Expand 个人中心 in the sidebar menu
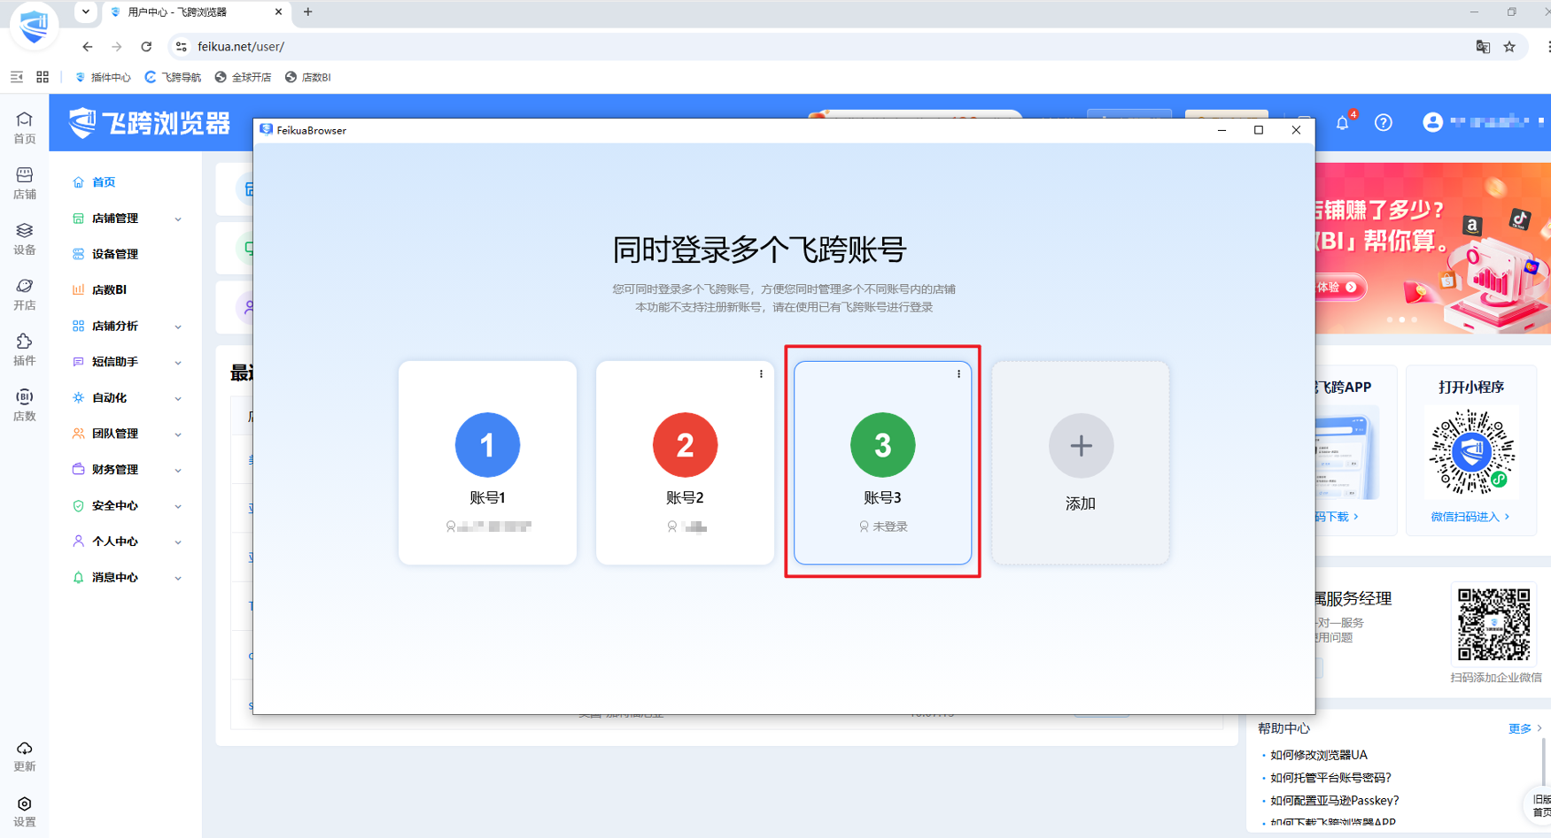Screen dimensions: 1551x838 (126, 542)
